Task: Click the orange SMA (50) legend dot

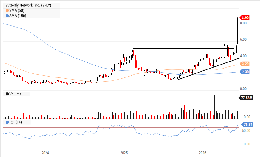Action: [7, 11]
